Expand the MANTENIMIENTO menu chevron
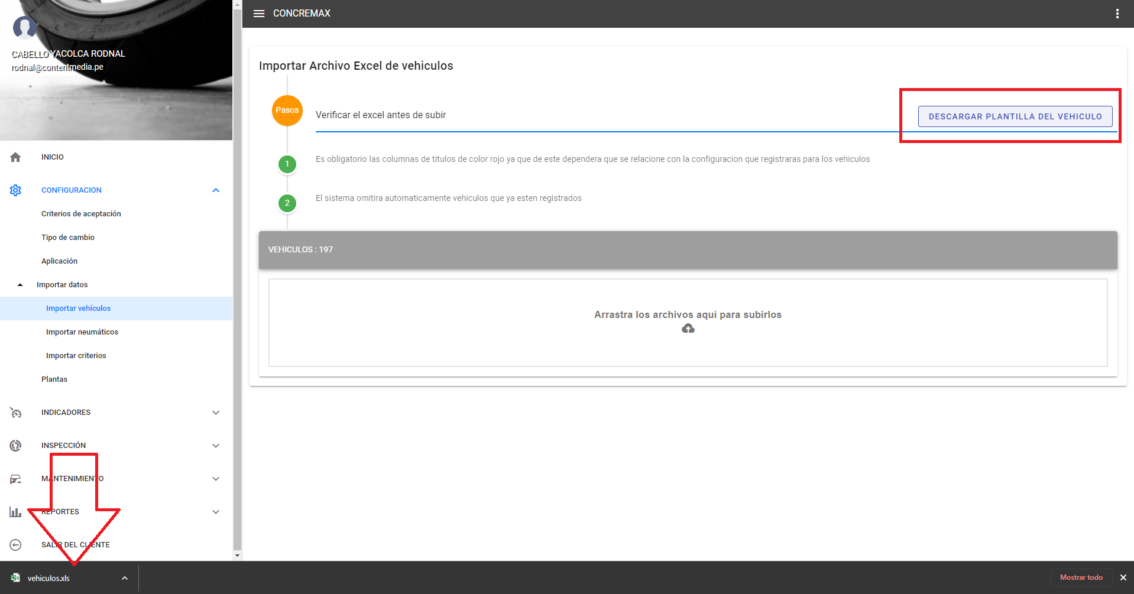 (x=216, y=479)
